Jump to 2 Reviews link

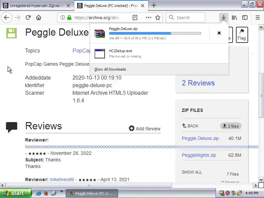pyautogui.click(x=198, y=83)
